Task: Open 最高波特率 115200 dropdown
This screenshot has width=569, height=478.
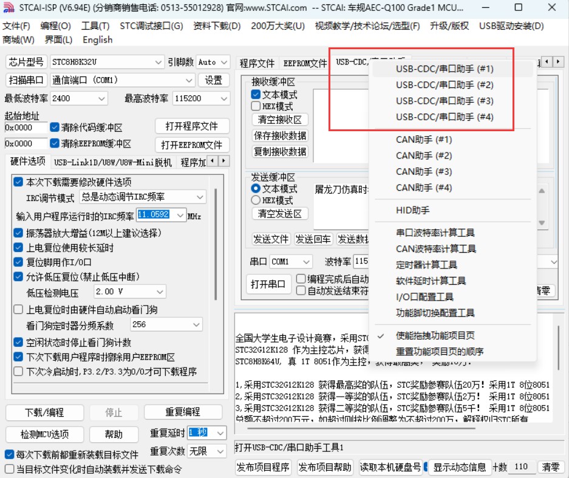Action: pos(202,98)
